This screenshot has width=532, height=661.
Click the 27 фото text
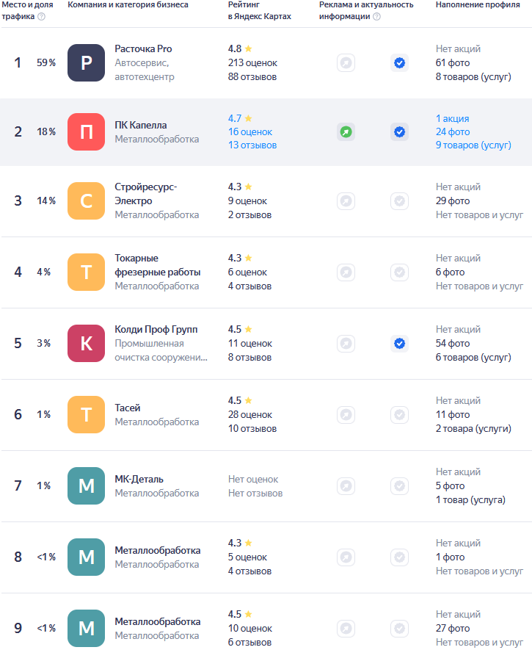(x=453, y=628)
